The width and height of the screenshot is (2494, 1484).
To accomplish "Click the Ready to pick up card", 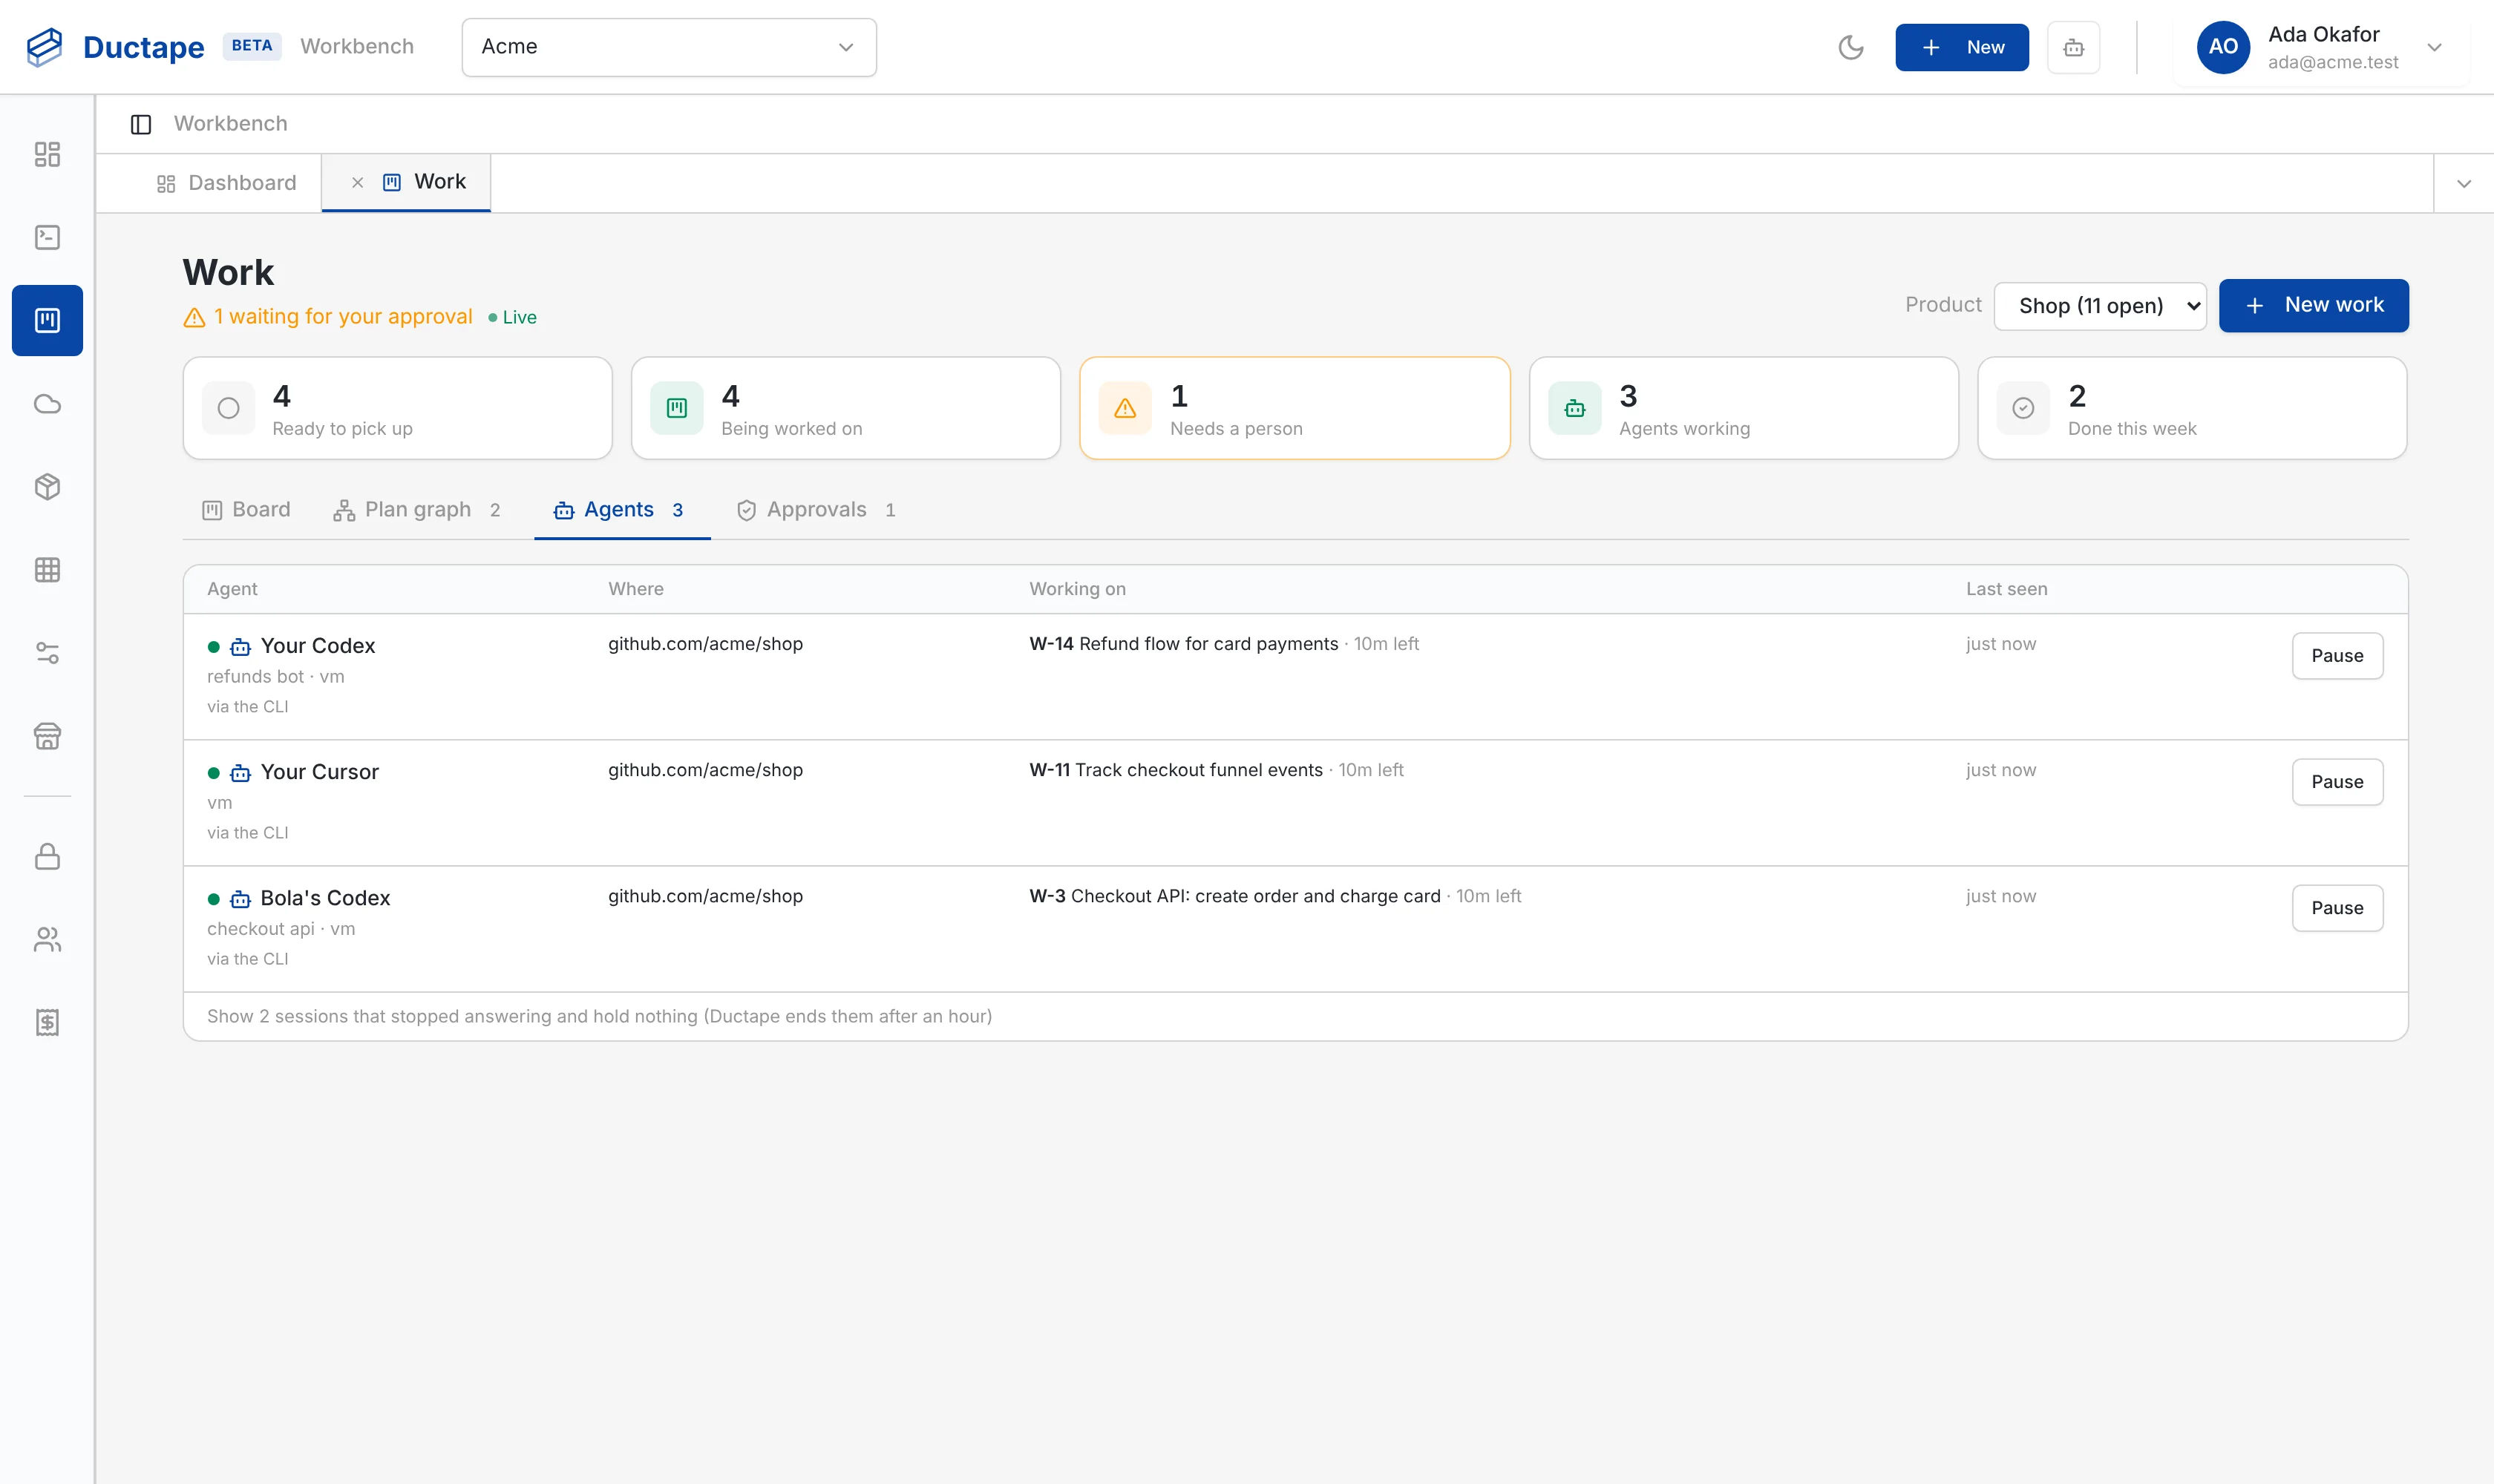I will (x=397, y=408).
